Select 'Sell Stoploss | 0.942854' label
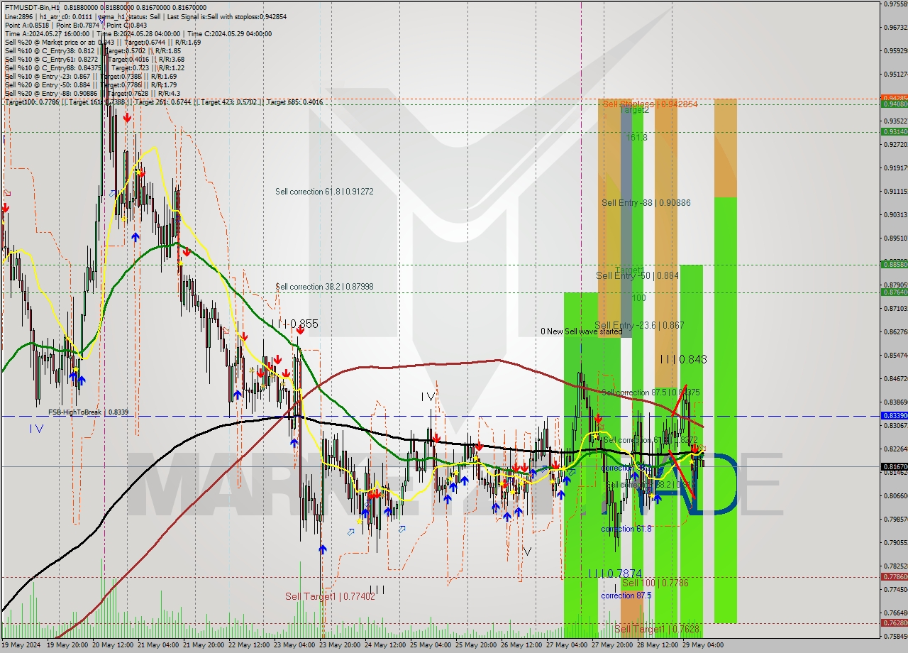The height and width of the screenshot is (653, 908). click(x=650, y=104)
